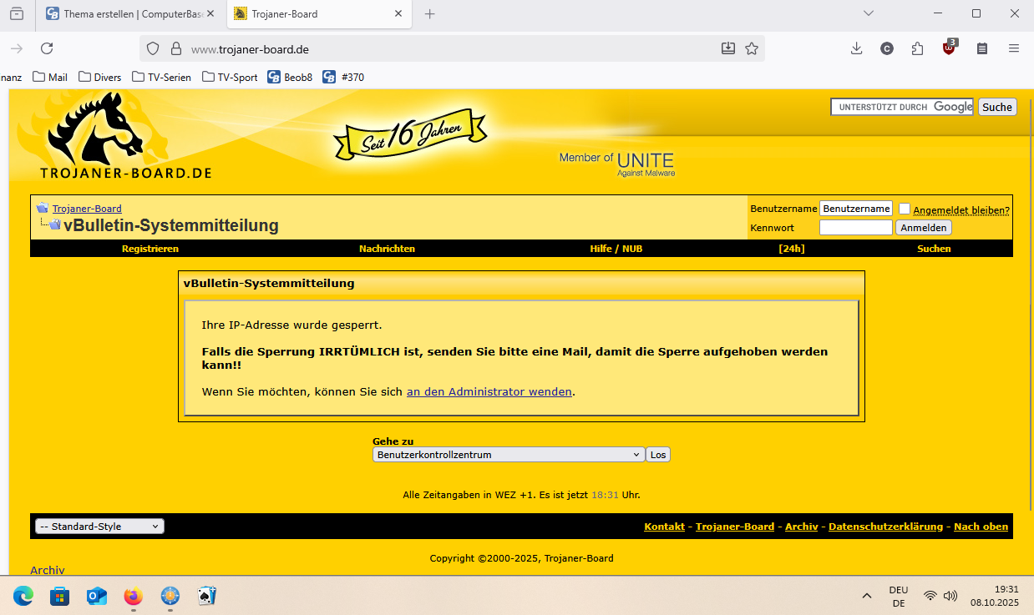Show hidden tray icons with the chevron
The image size is (1034, 615).
[x=867, y=596]
